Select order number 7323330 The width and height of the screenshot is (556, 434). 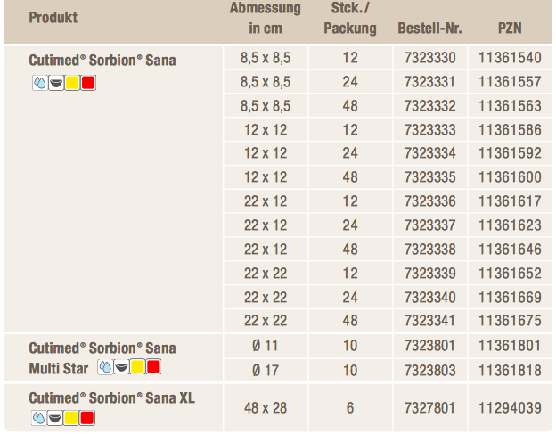429,58
